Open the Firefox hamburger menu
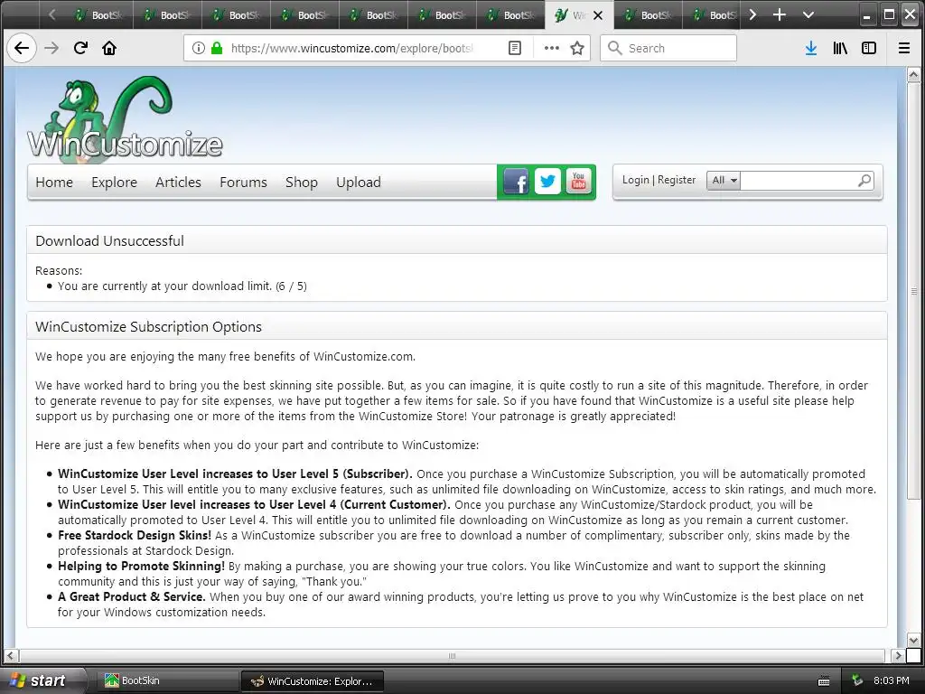 903,48
